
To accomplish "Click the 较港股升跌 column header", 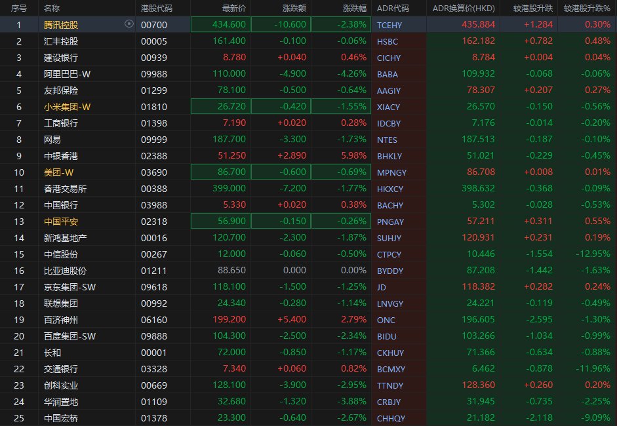I will click(533, 9).
